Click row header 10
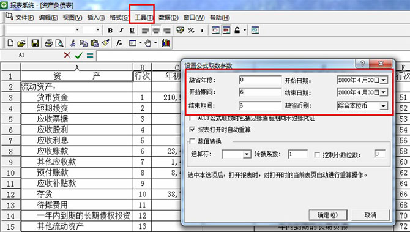 10,173
